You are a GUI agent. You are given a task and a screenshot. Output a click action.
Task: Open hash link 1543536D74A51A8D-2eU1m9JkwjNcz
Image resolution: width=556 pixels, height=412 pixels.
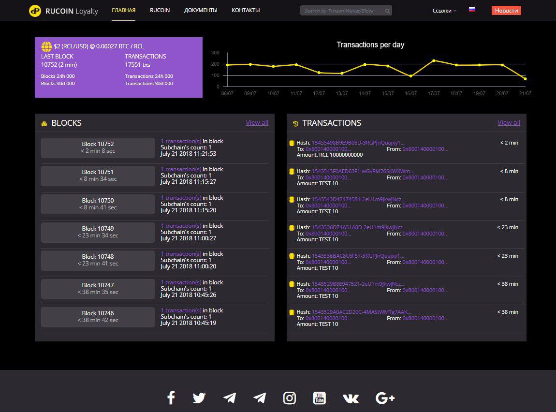click(x=359, y=227)
